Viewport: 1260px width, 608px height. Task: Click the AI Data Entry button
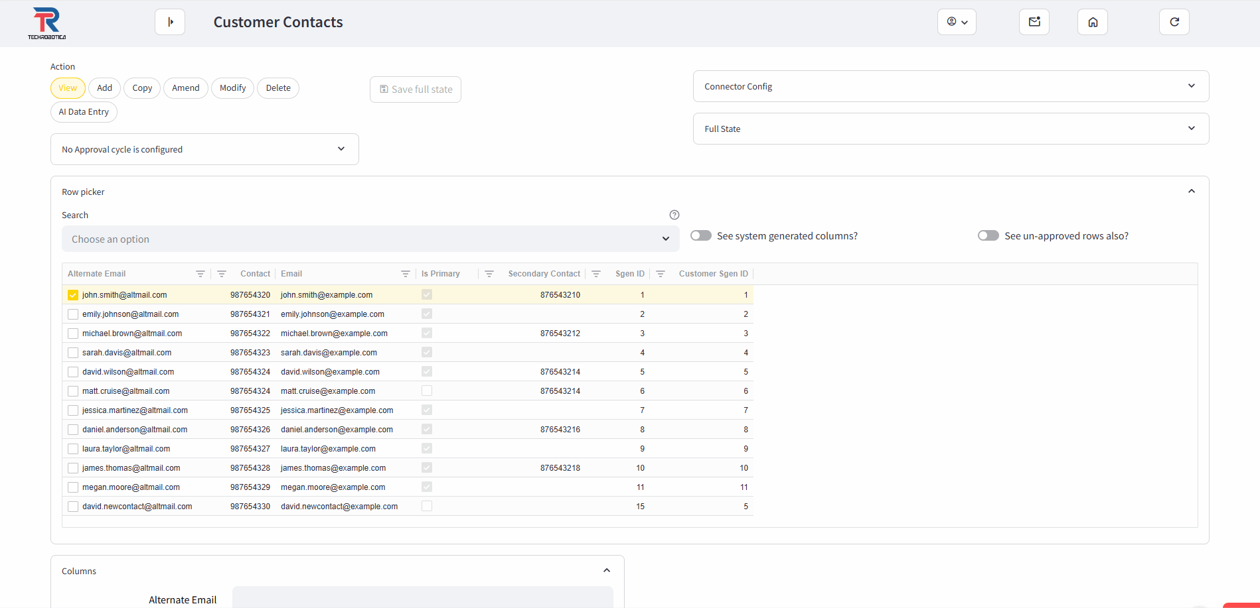(x=84, y=112)
